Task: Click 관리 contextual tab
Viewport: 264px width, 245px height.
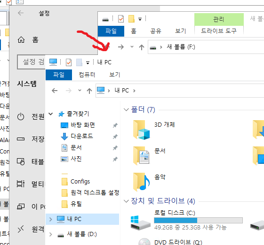Action: click(x=219, y=19)
